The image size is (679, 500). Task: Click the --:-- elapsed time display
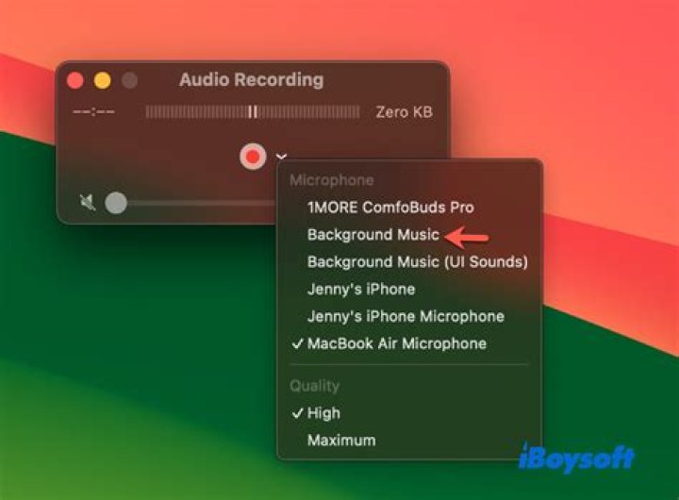pos(94,111)
